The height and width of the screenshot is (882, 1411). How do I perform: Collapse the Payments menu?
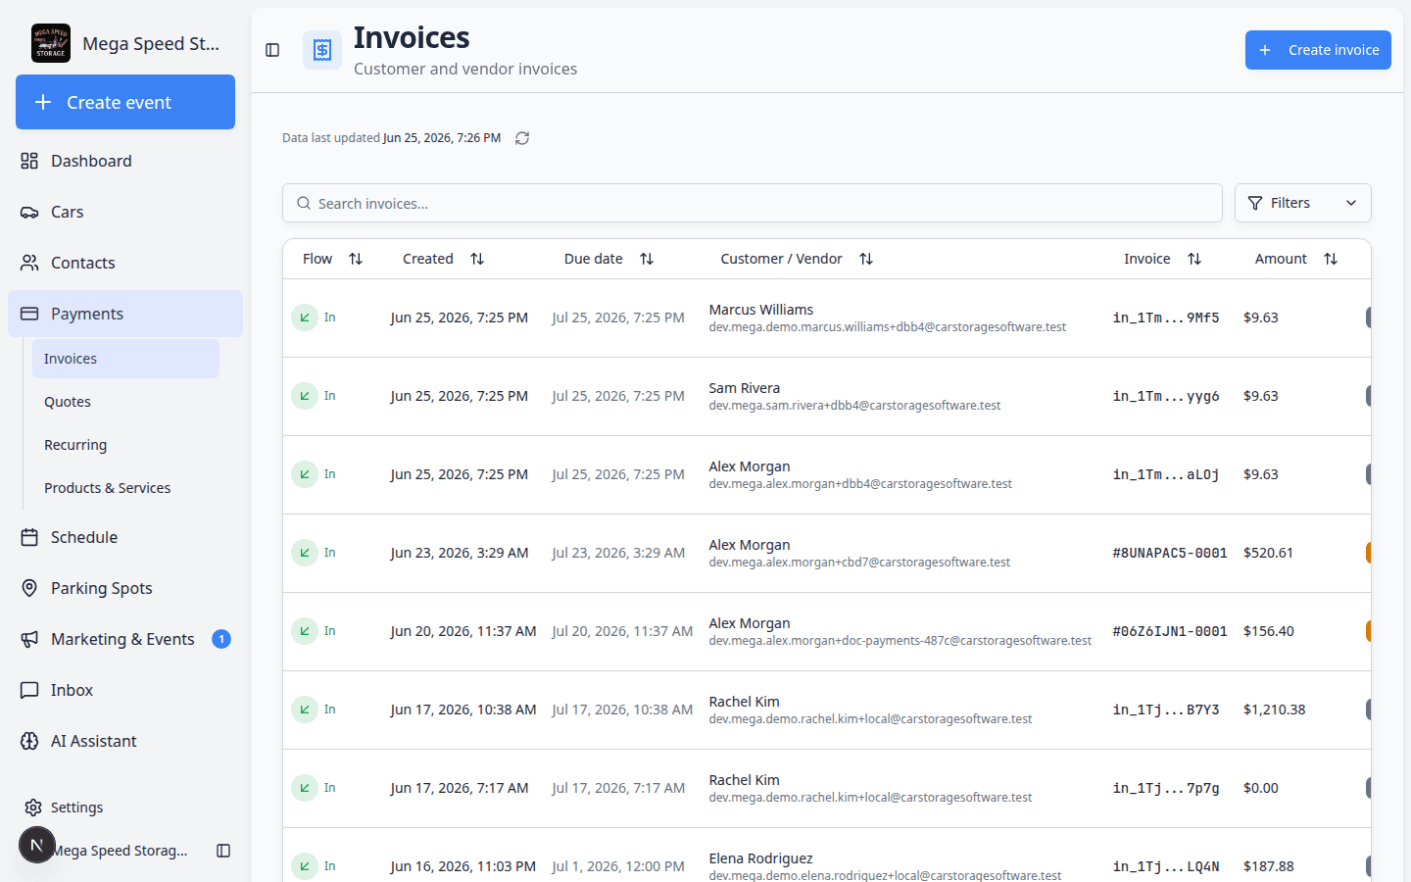click(125, 314)
